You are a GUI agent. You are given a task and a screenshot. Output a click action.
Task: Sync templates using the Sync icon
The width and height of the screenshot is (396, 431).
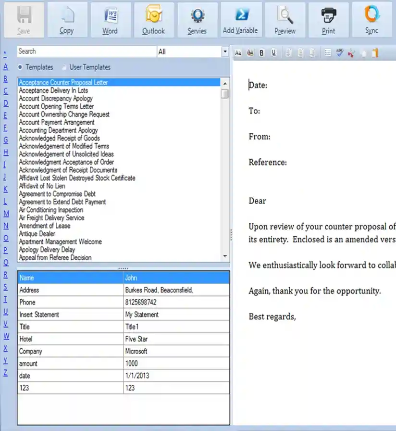[x=371, y=19]
